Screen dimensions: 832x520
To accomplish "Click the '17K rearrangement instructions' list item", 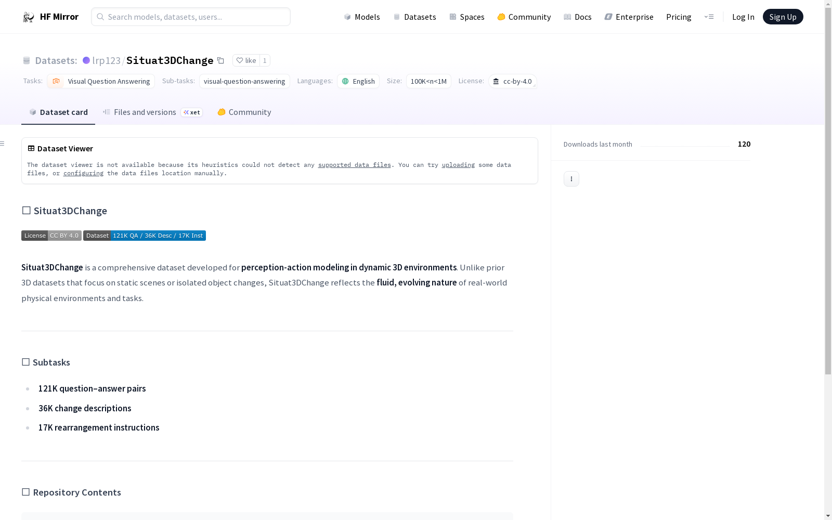I will coord(99,427).
